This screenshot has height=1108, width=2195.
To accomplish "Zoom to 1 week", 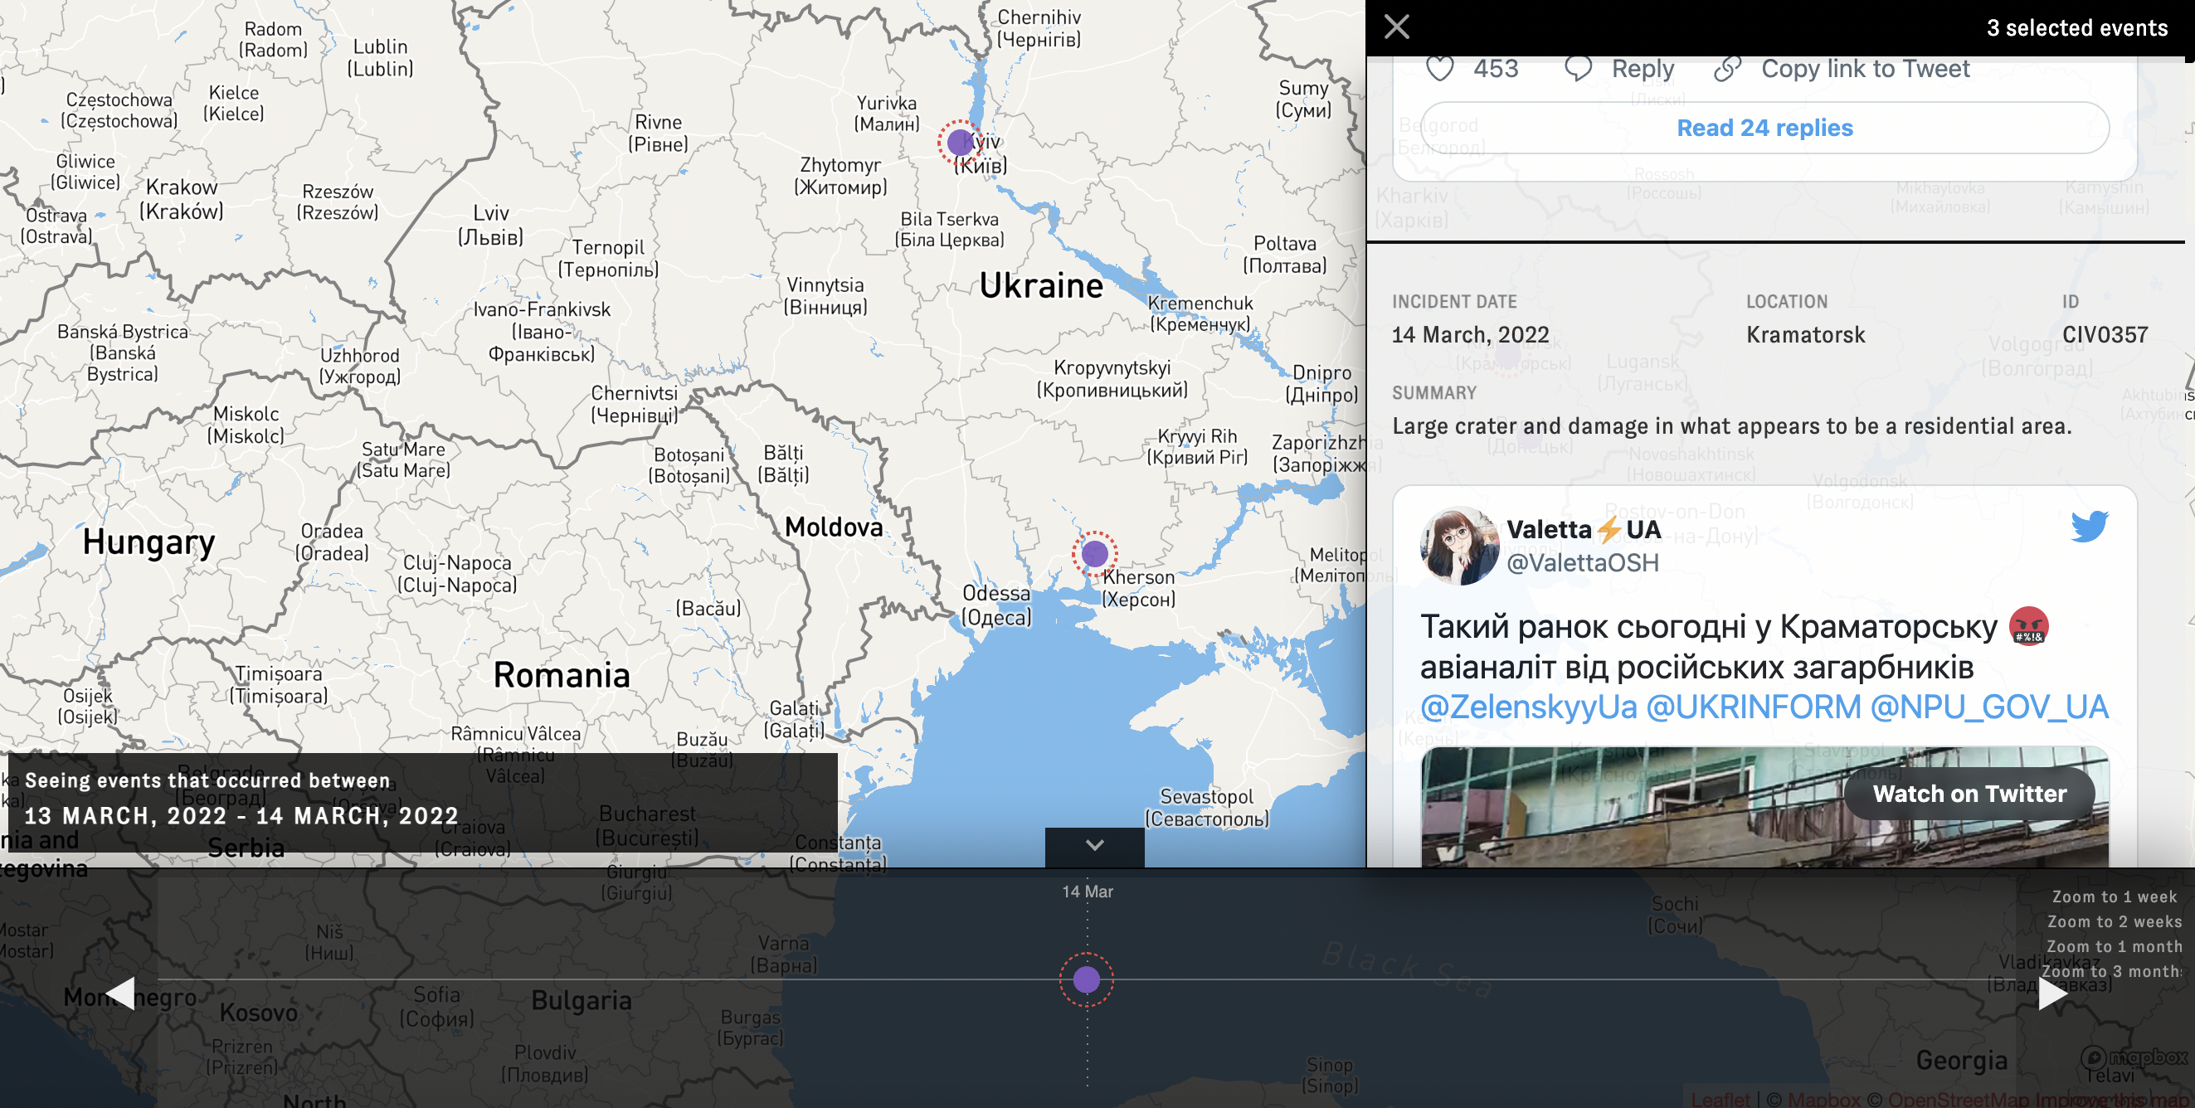I will (2113, 897).
